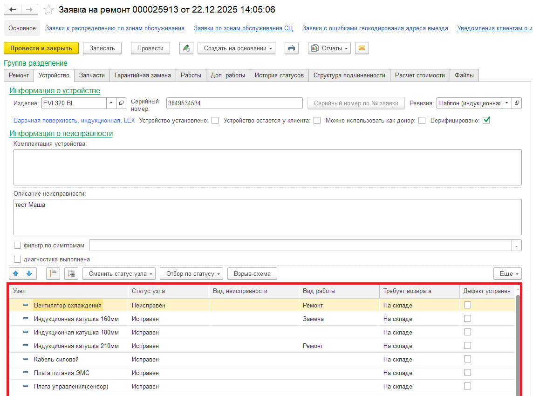Sort list ascending icon

tap(53, 273)
